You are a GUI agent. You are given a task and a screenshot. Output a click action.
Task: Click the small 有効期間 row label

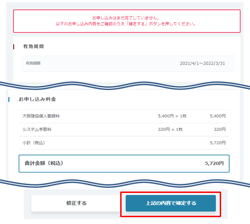(33, 63)
